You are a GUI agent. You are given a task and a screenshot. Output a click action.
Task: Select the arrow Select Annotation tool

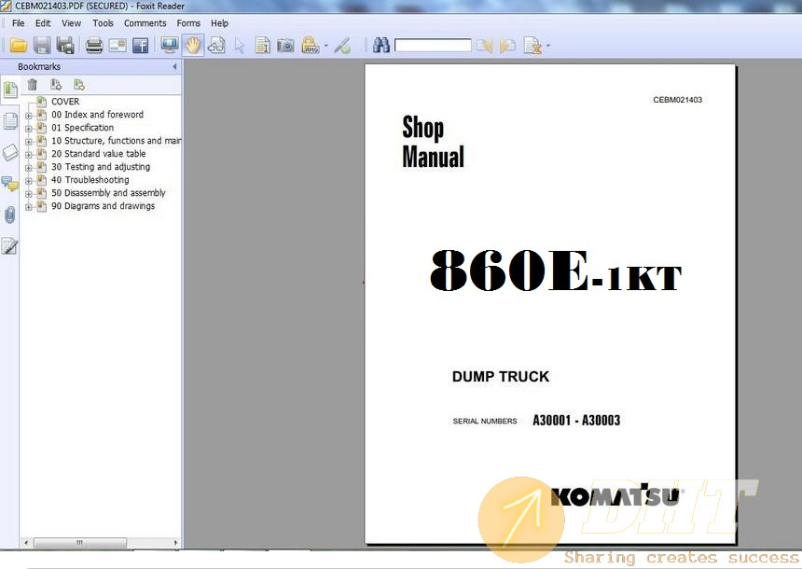pos(240,46)
